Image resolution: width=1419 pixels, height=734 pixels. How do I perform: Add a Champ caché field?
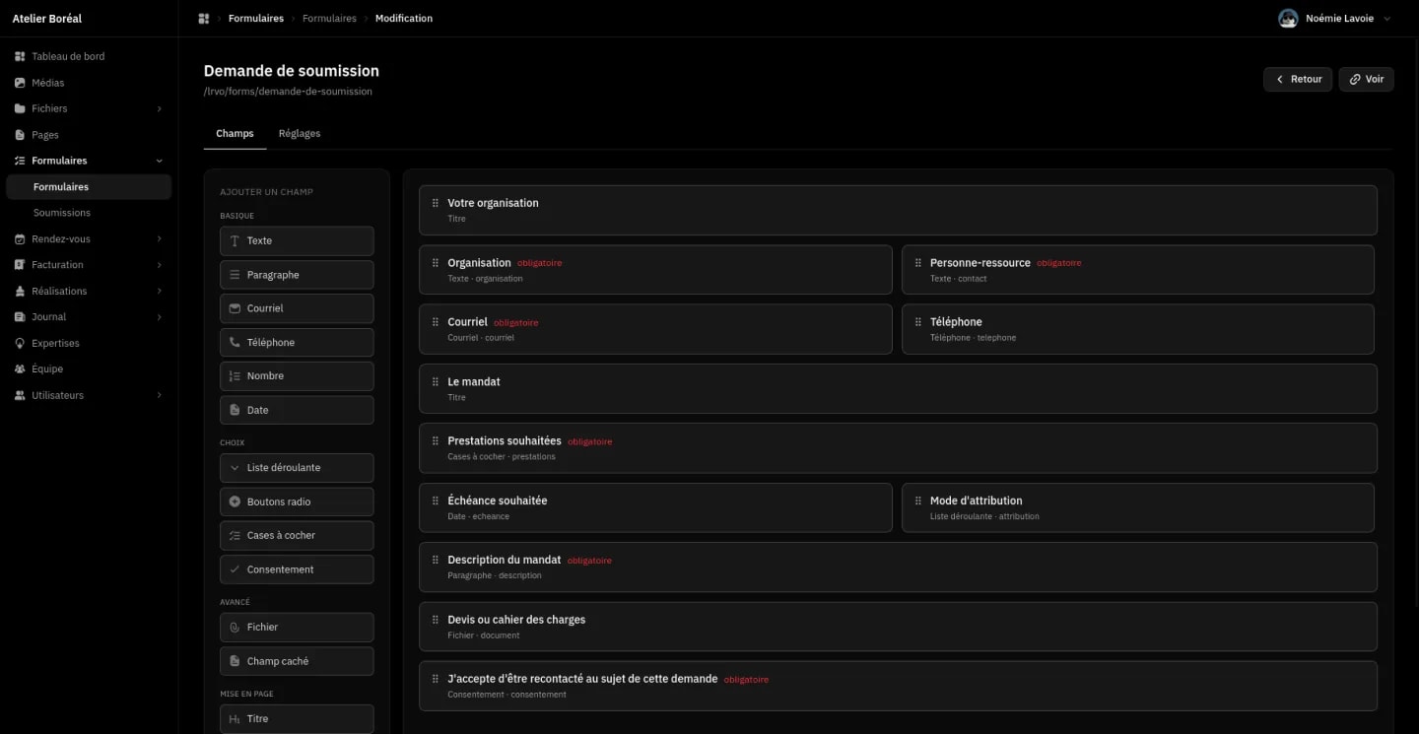[x=297, y=661]
